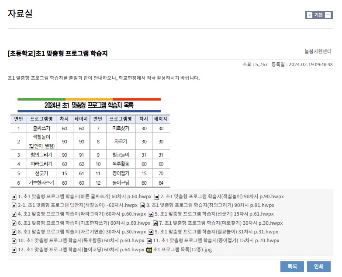Download 6. 기초한자쓰기 60차시 hwpx file

pyautogui.click(x=84, y=223)
